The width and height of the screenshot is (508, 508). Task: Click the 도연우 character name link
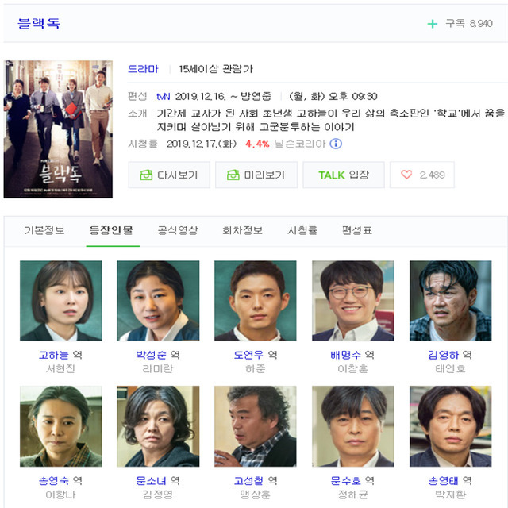click(x=248, y=355)
